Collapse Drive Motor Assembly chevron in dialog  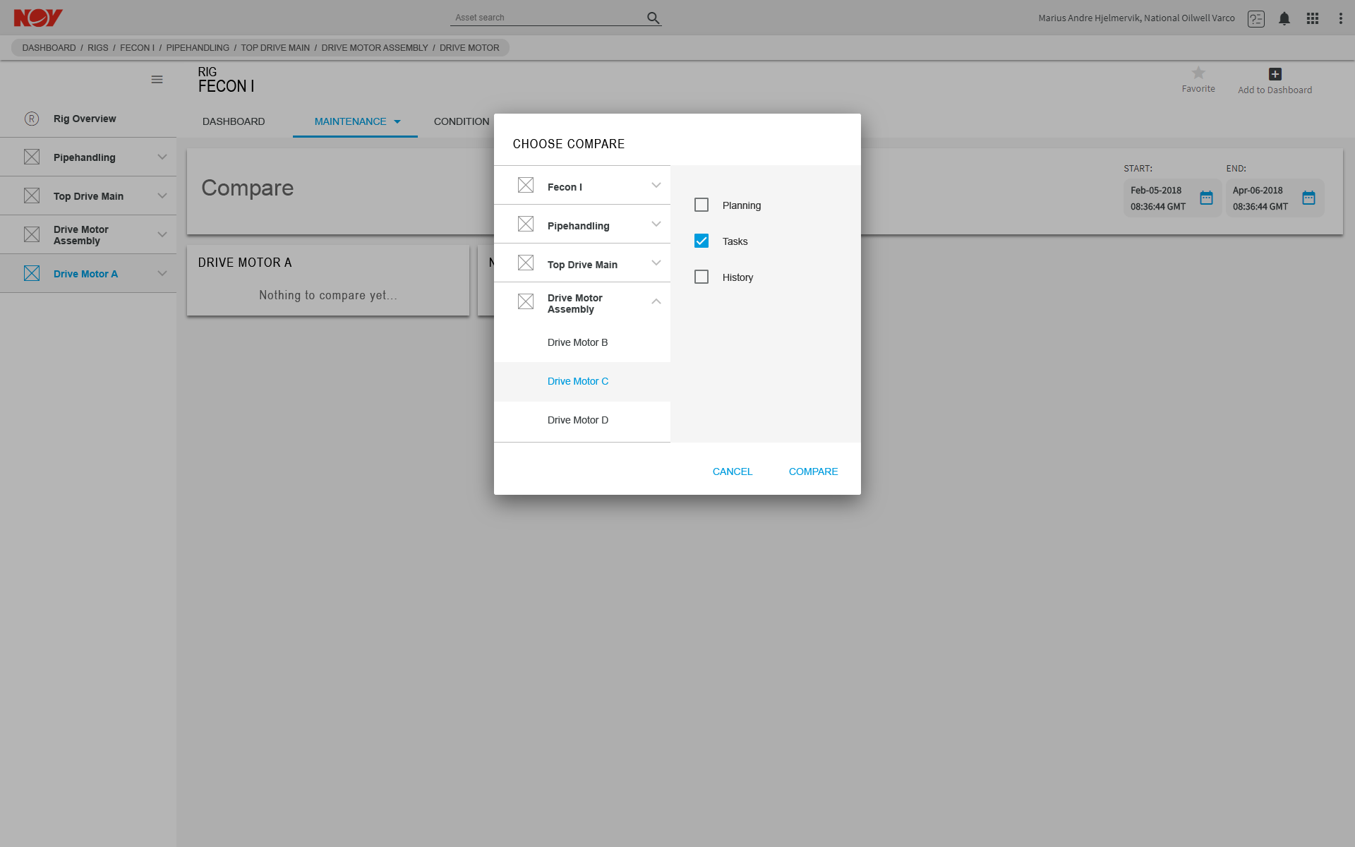656,301
